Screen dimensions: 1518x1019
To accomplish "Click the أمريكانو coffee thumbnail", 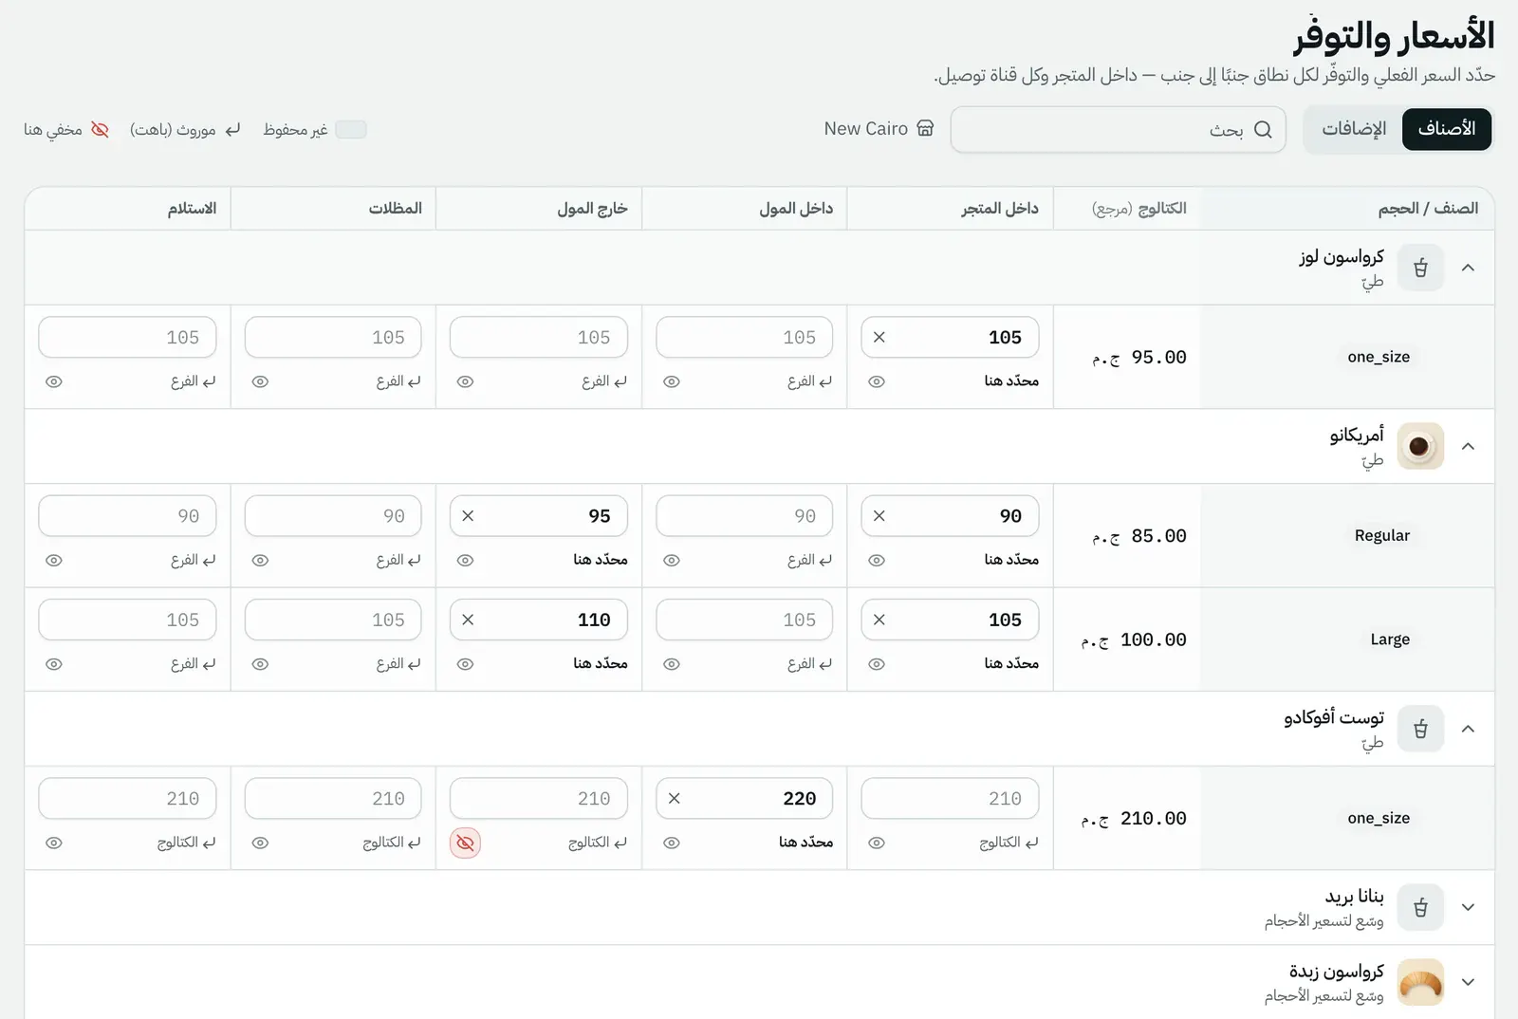I will click(1420, 446).
